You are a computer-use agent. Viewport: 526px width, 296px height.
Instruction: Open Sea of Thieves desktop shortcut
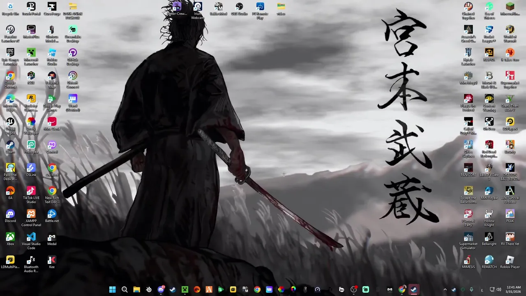[489, 11]
